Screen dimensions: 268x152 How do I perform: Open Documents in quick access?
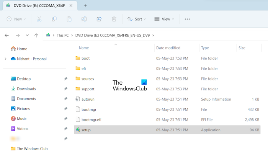point(23,99)
